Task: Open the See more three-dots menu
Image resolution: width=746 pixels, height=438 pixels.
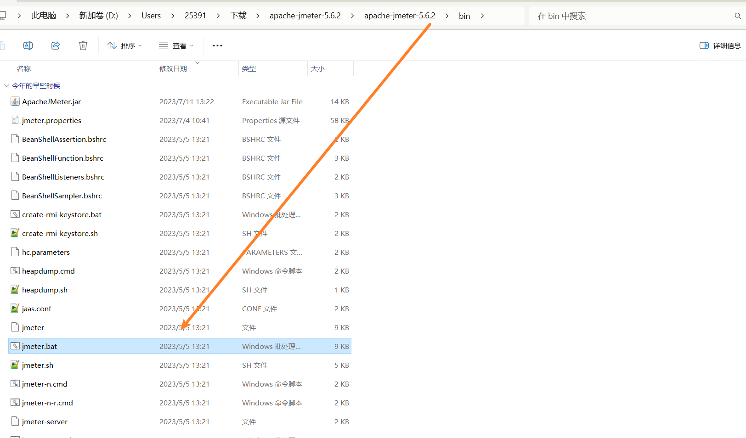Action: click(x=217, y=45)
